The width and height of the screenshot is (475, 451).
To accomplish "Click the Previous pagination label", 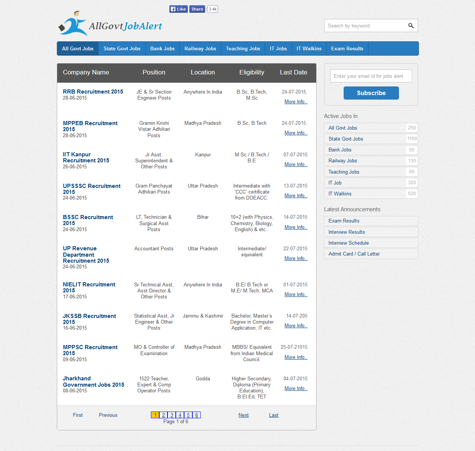I will click(x=108, y=415).
